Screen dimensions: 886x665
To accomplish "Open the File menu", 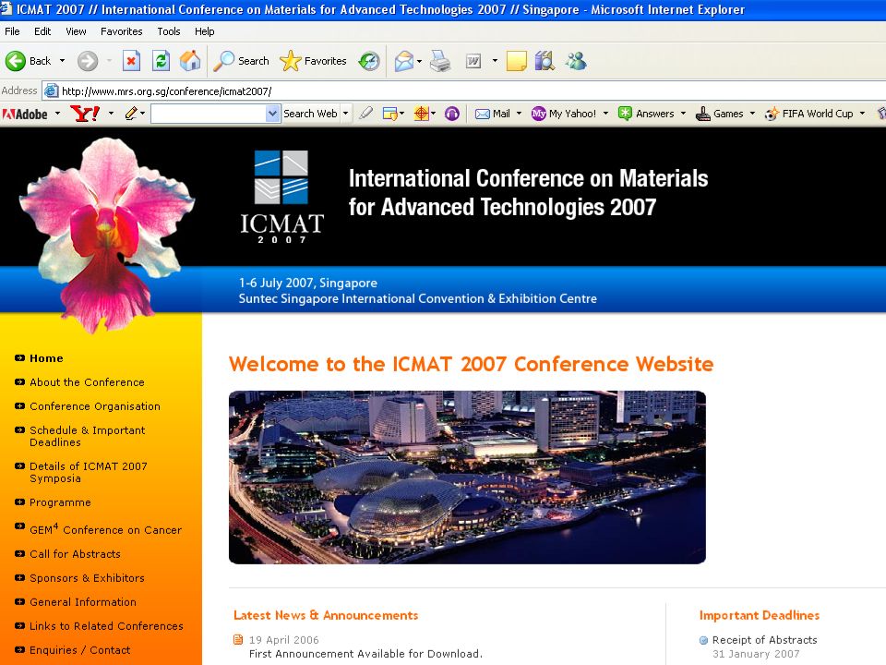I will coord(12,31).
